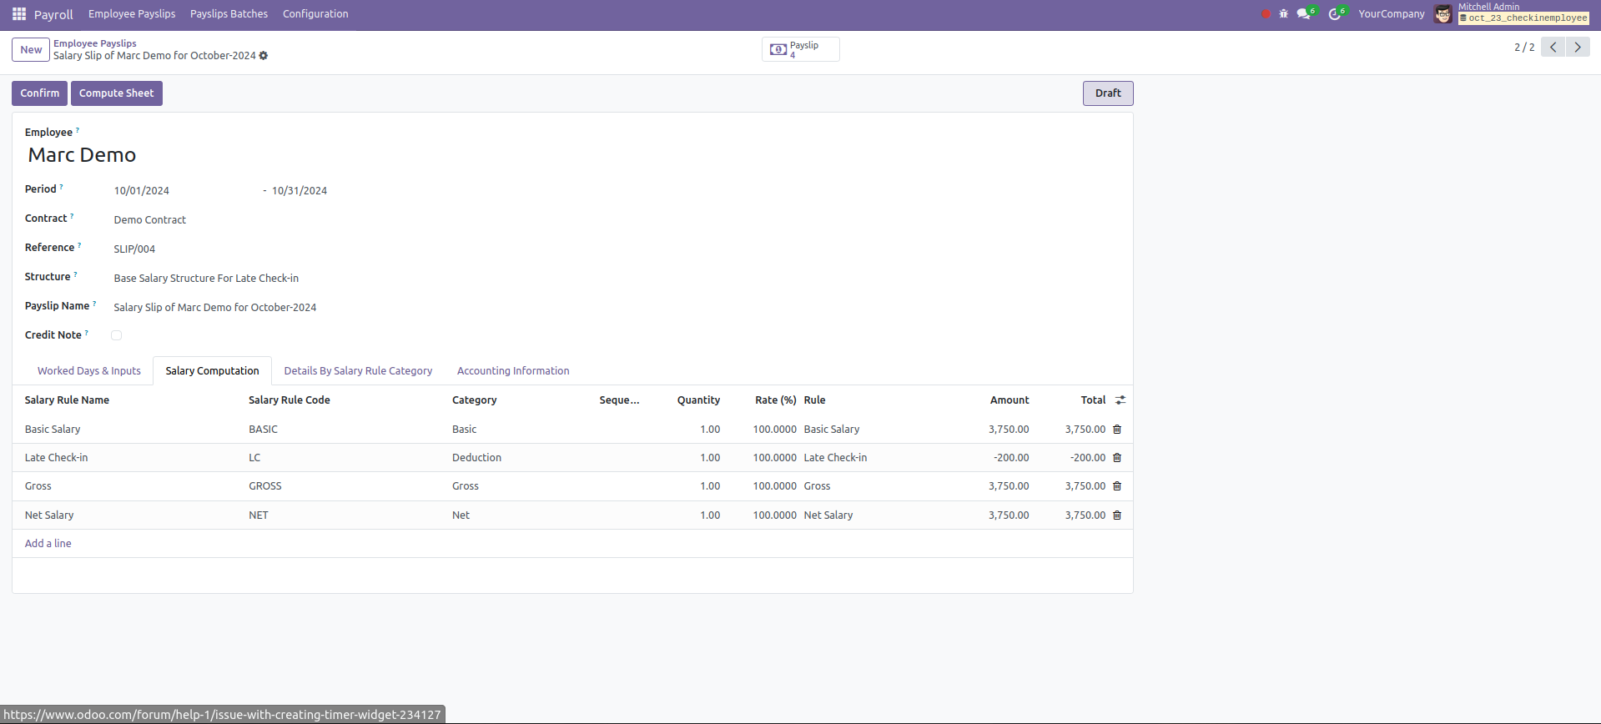Click the Compute Sheet button
The height and width of the screenshot is (724, 1601).
click(x=117, y=93)
